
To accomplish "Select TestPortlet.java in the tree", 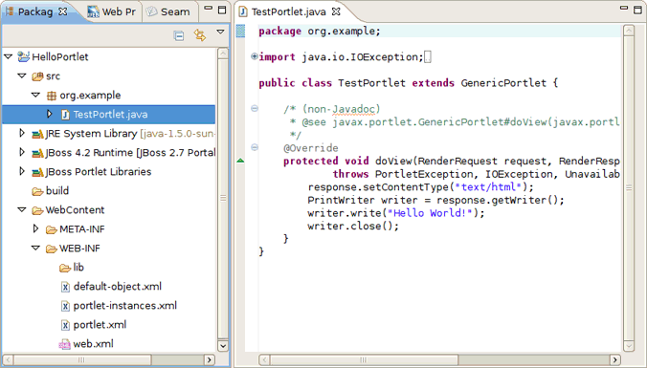I will click(110, 114).
